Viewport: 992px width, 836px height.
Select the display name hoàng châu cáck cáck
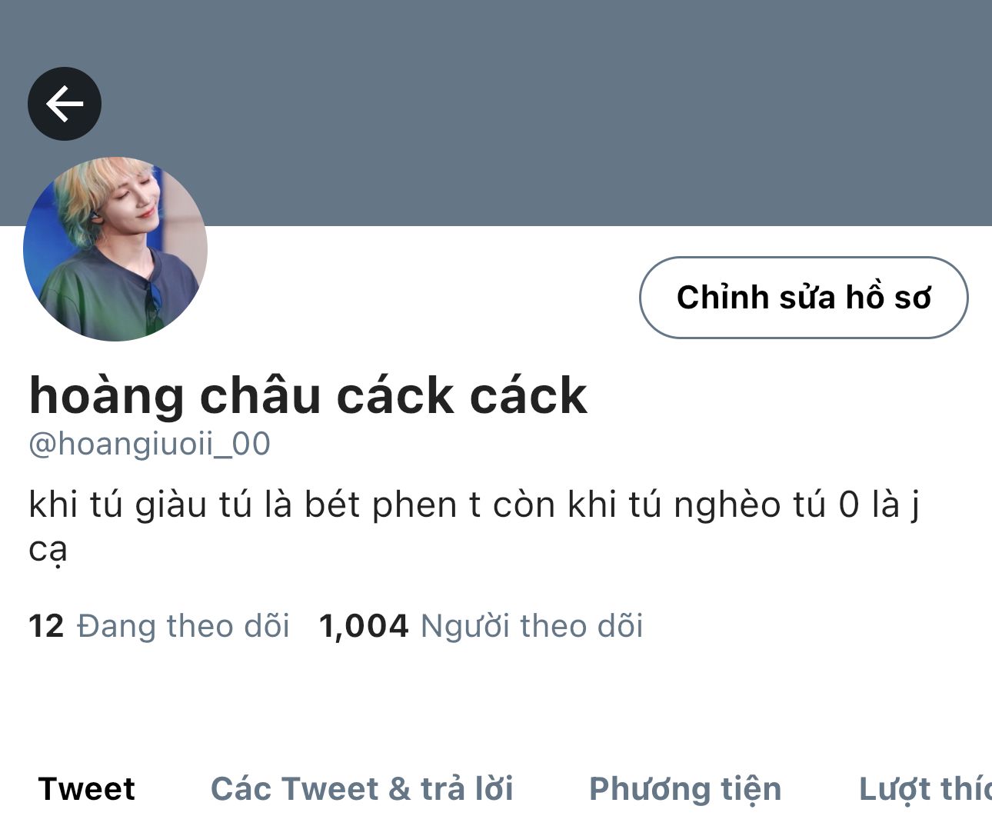pyautogui.click(x=308, y=396)
